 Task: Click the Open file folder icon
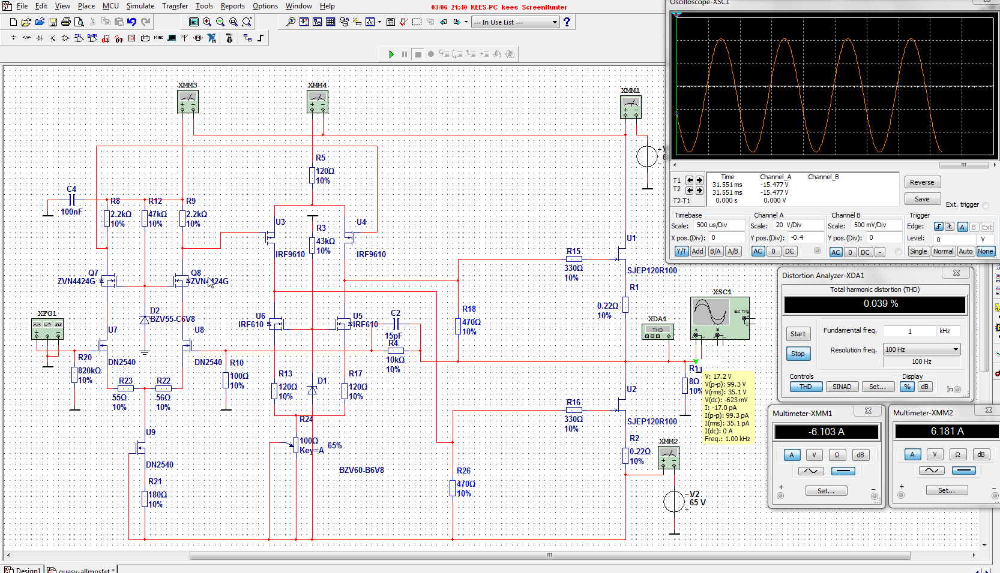point(26,22)
